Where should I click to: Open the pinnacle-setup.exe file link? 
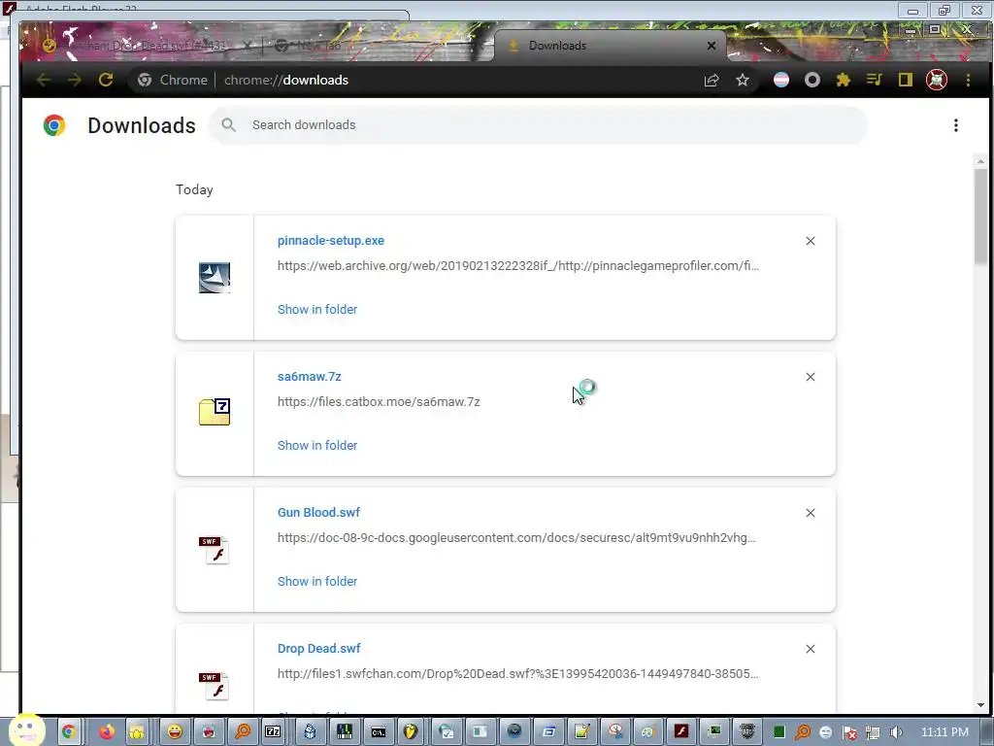pyautogui.click(x=331, y=241)
